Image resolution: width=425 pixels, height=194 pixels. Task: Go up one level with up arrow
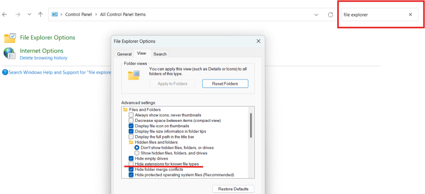pyautogui.click(x=40, y=15)
